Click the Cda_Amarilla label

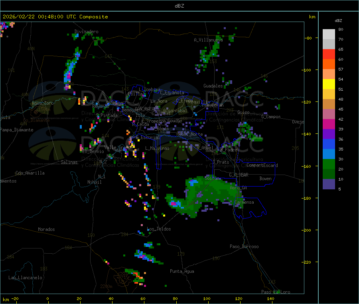click(x=30, y=173)
